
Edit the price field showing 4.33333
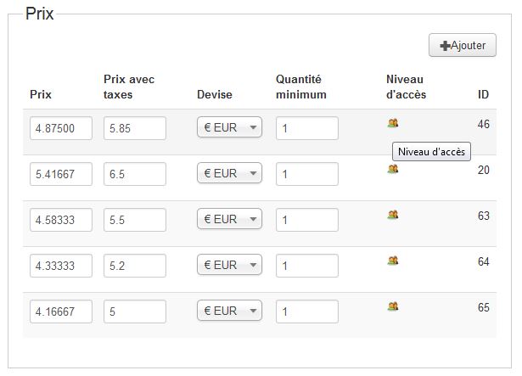(61, 267)
